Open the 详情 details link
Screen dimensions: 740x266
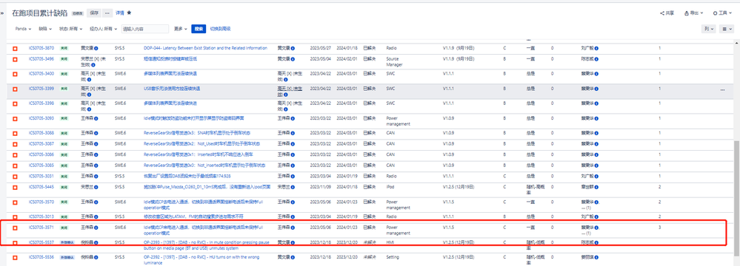coord(120,13)
